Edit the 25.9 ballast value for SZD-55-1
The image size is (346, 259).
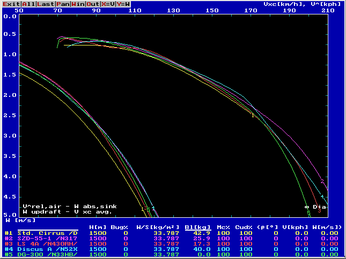tap(202, 238)
